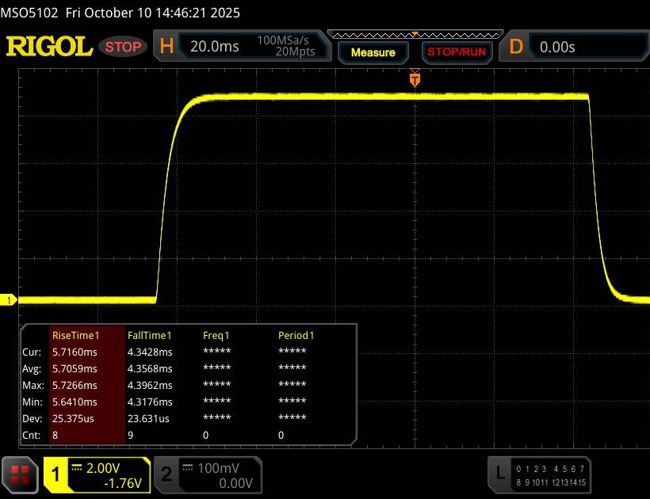
Task: Open the L logic analyzer icon
Action: (499, 474)
